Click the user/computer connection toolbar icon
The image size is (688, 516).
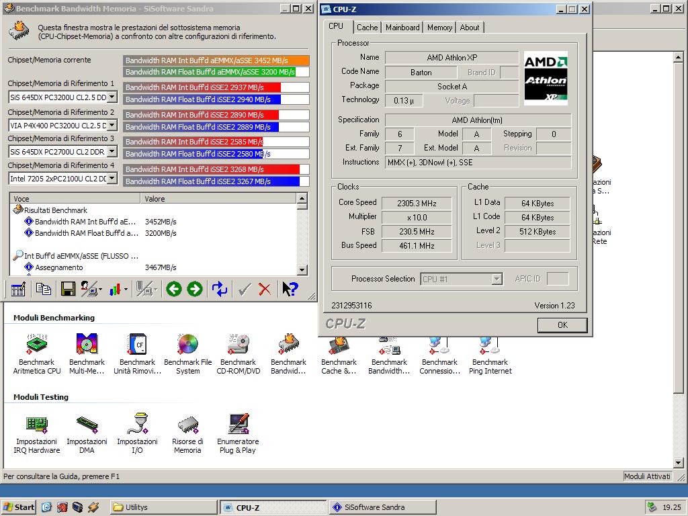[89, 289]
